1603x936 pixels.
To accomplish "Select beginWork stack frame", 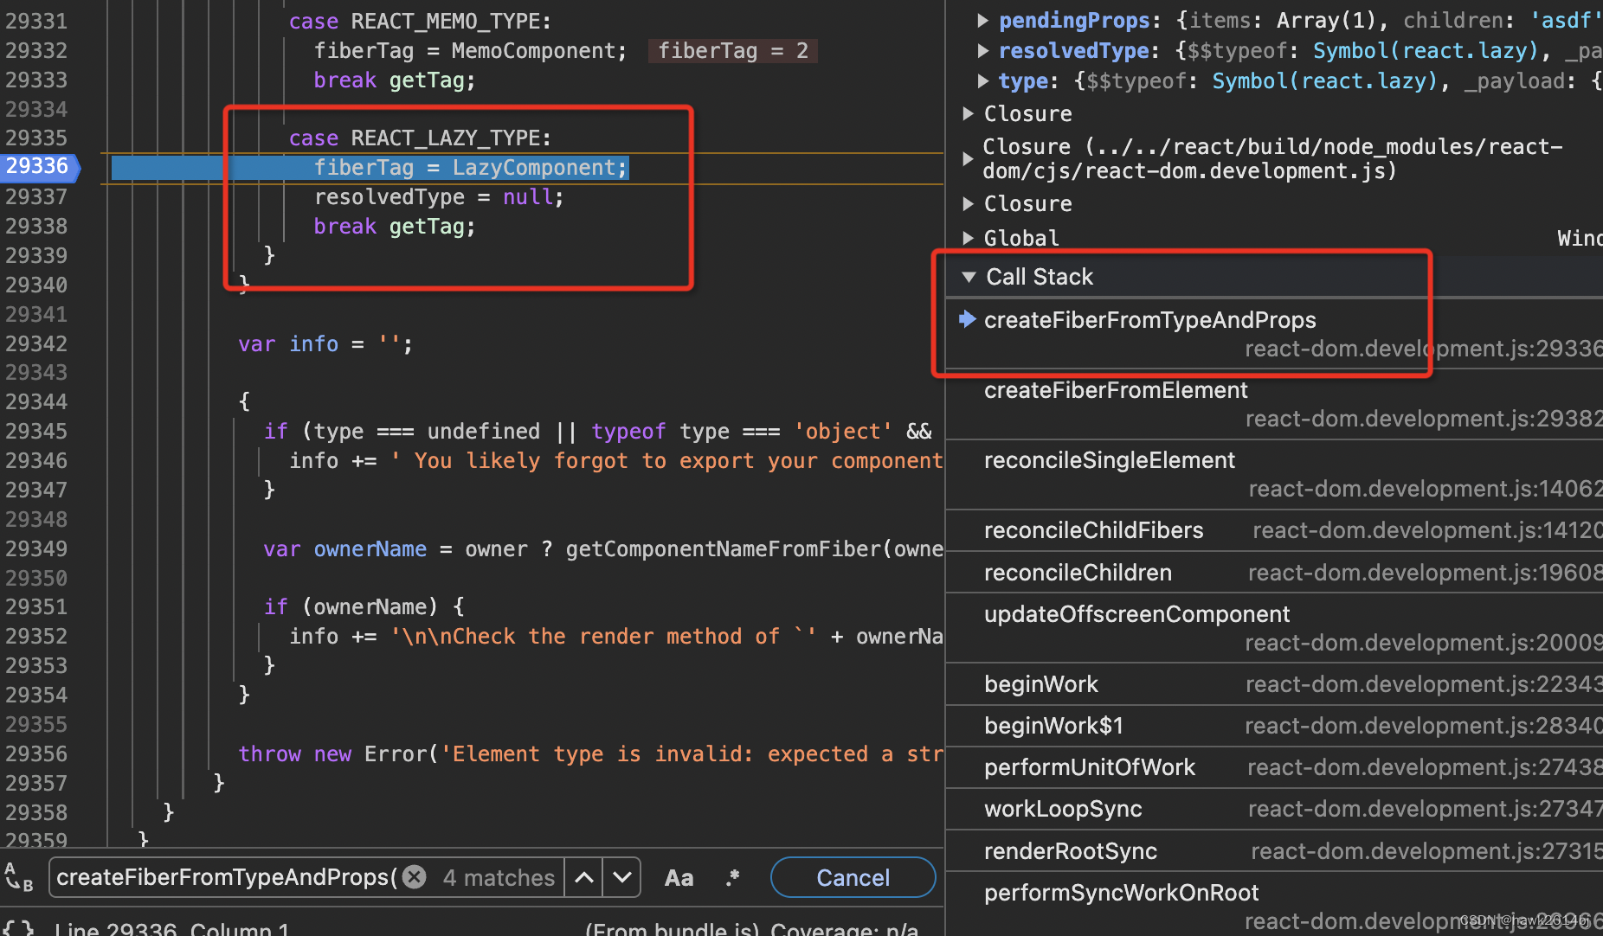I will pos(1274,684).
